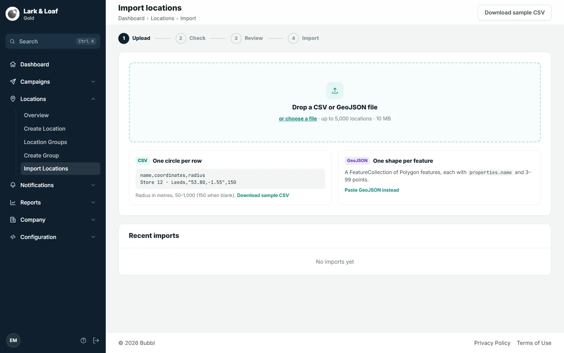
Task: Click the Ctrl K shortcut badge
Action: coord(86,41)
